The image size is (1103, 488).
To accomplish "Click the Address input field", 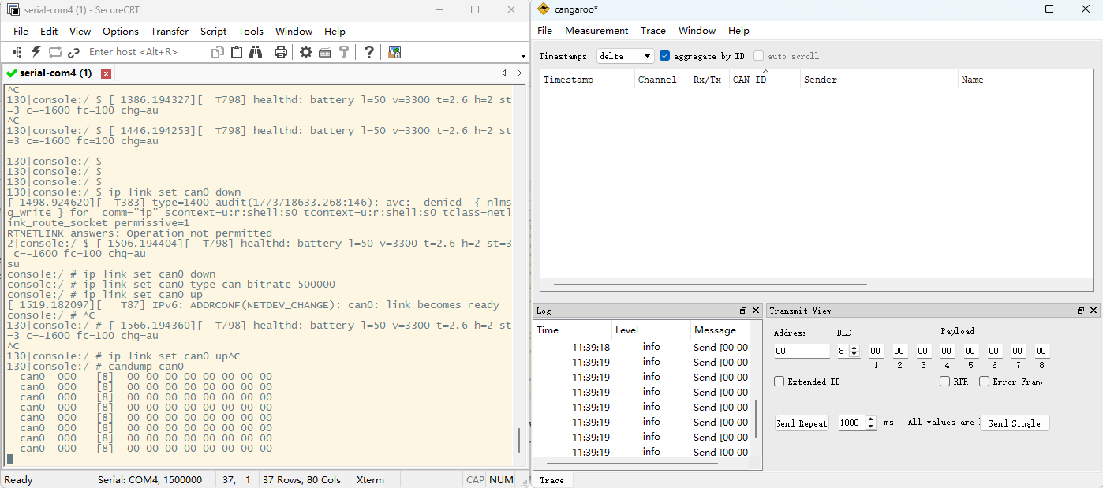I will [802, 351].
